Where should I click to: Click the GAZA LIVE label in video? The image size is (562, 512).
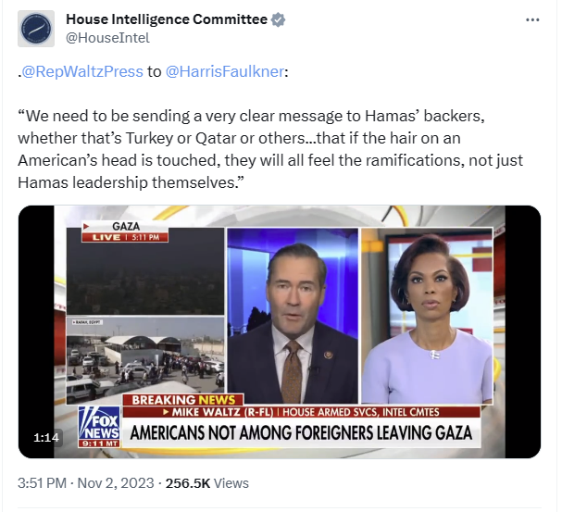point(125,231)
